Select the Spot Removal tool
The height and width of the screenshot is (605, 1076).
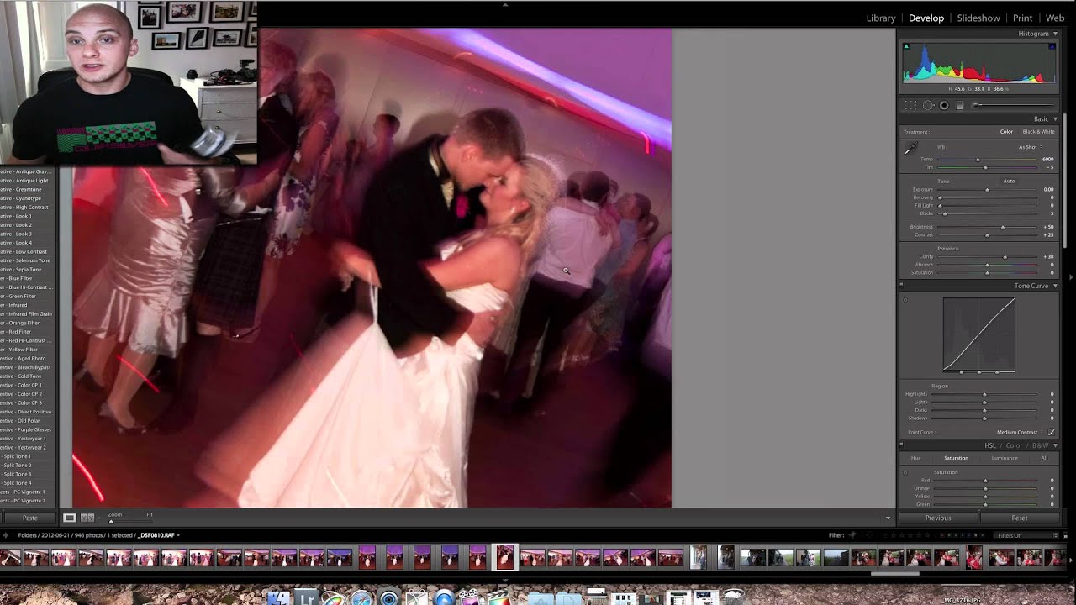coord(928,105)
